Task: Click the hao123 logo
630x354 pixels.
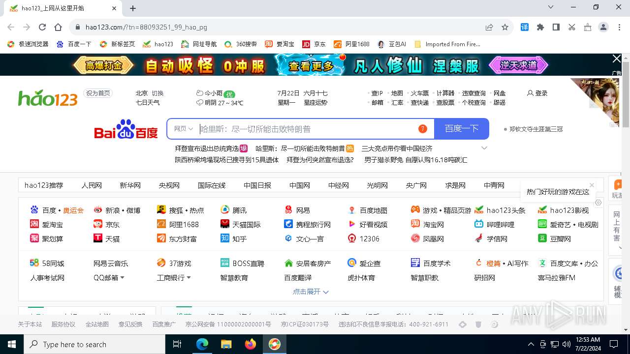Action: point(48,98)
